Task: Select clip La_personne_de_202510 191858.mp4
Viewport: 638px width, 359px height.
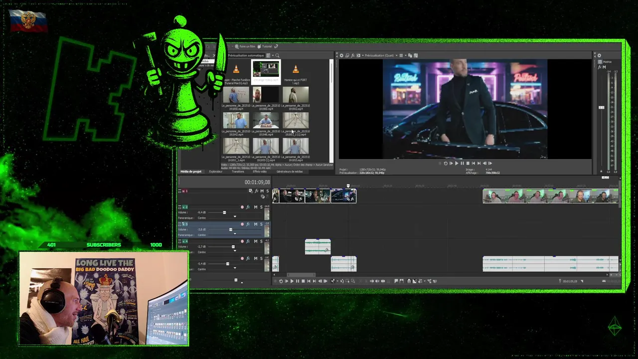Action: click(236, 97)
